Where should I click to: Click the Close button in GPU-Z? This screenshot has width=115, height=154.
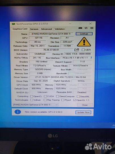pyautogui.click(x=85, y=105)
